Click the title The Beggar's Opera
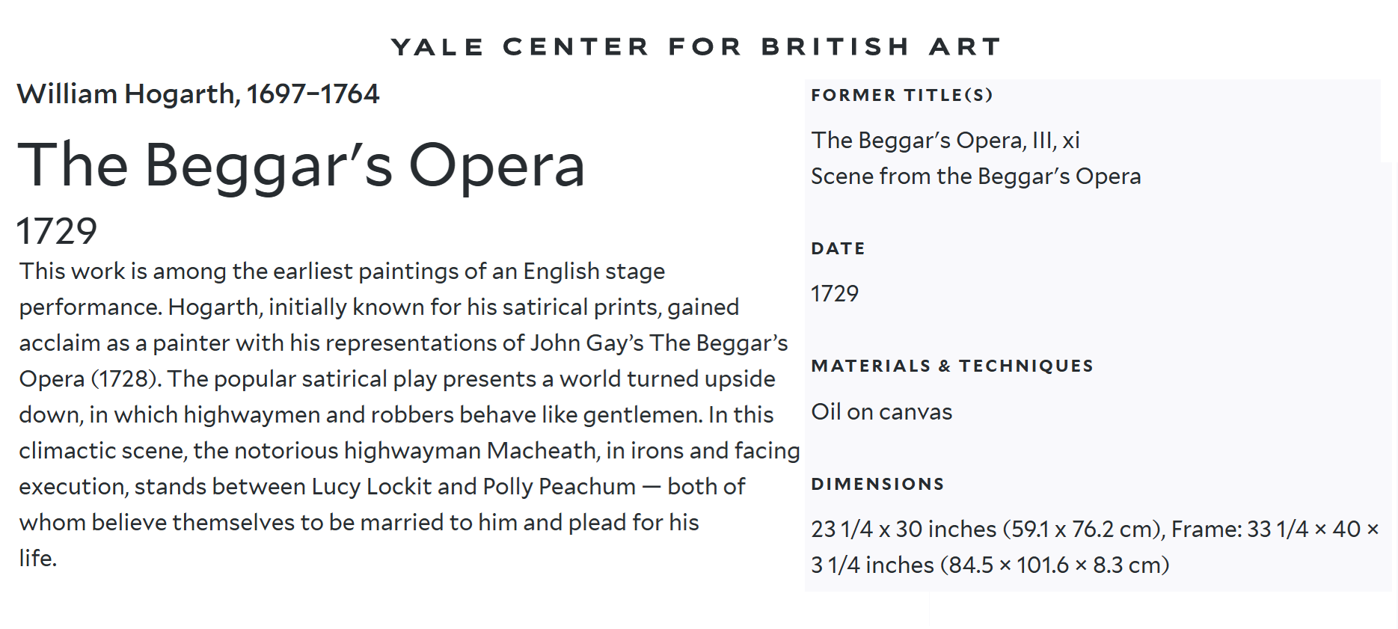This screenshot has width=1398, height=629. tap(301, 166)
